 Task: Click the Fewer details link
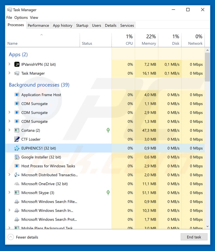(x=27, y=237)
